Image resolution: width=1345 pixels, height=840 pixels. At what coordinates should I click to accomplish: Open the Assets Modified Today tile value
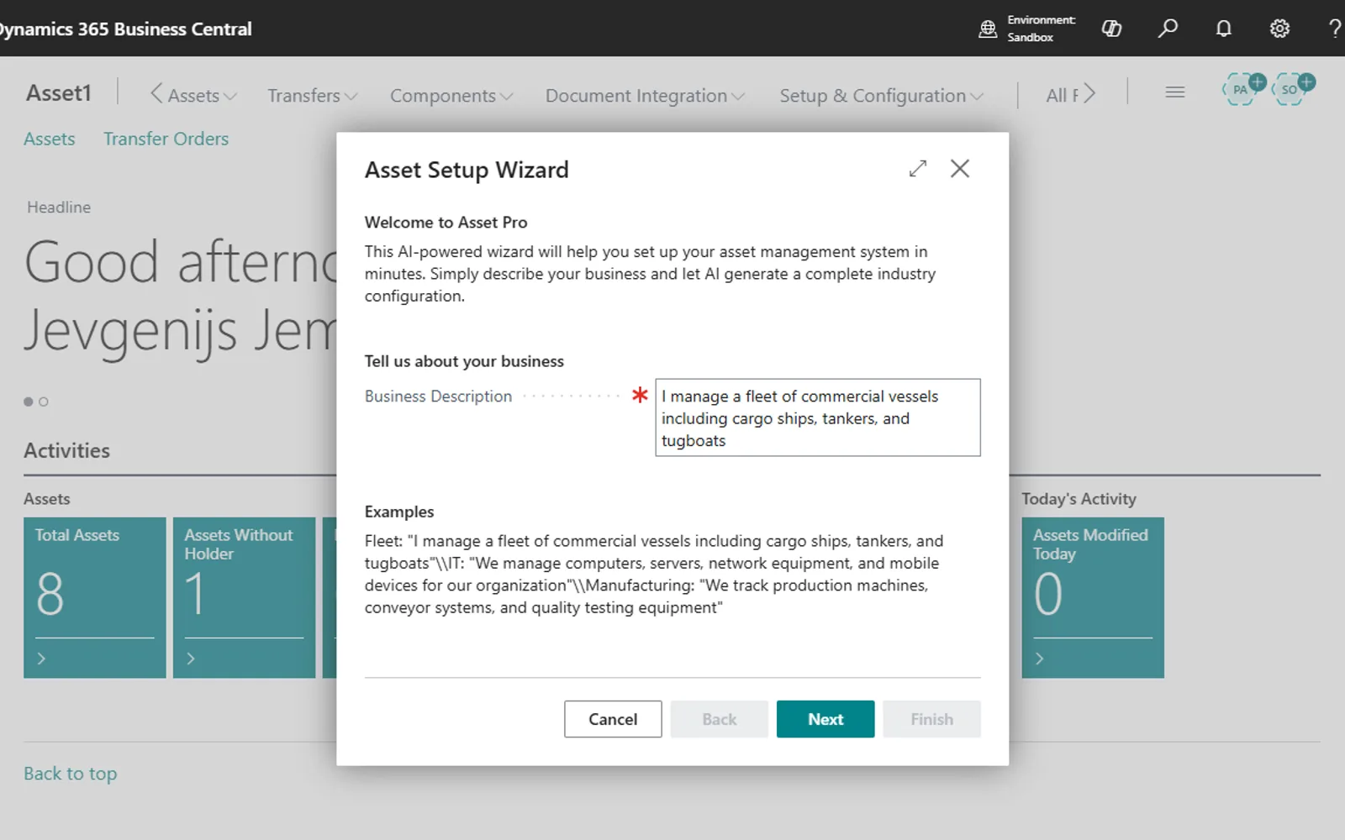pos(1048,594)
